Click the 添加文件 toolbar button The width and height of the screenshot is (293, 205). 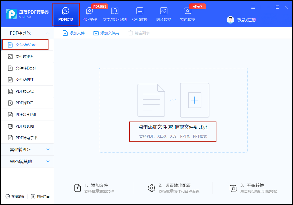click(74, 33)
